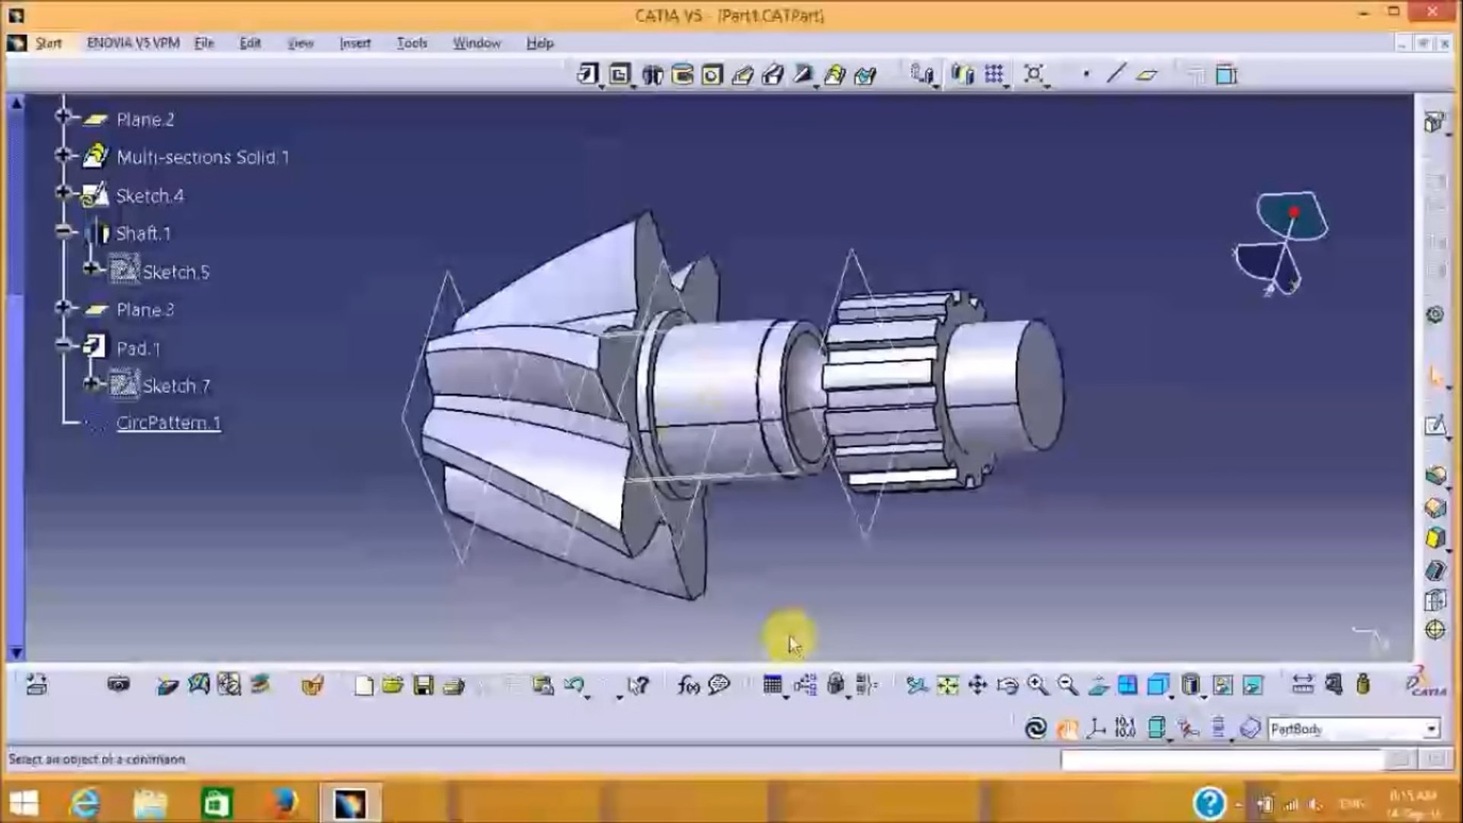The width and height of the screenshot is (1463, 823).
Task: Click the Fit All In view icon
Action: click(x=947, y=686)
